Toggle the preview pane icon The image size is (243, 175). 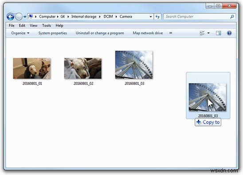click(218, 33)
